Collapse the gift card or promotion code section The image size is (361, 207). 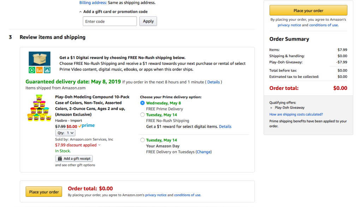[x=80, y=12]
